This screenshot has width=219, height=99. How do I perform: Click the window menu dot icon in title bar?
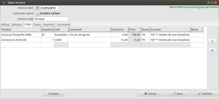(x=4, y=3)
